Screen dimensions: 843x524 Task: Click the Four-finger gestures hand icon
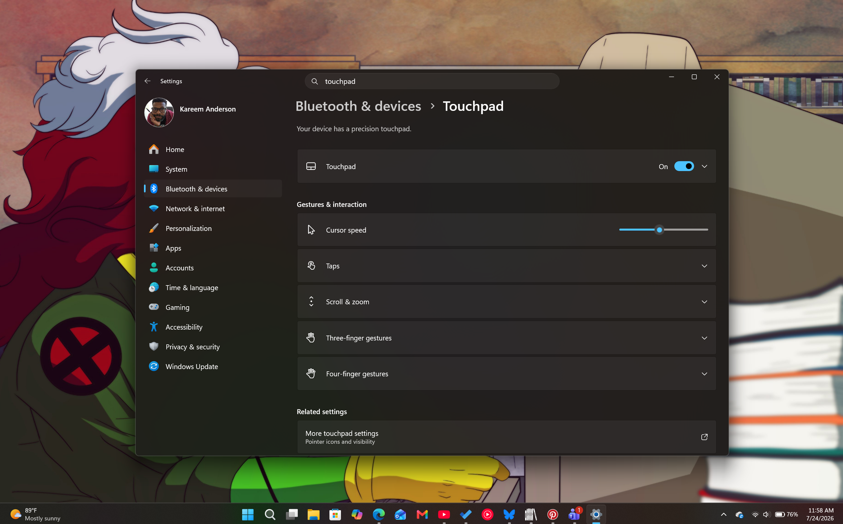[x=311, y=374]
